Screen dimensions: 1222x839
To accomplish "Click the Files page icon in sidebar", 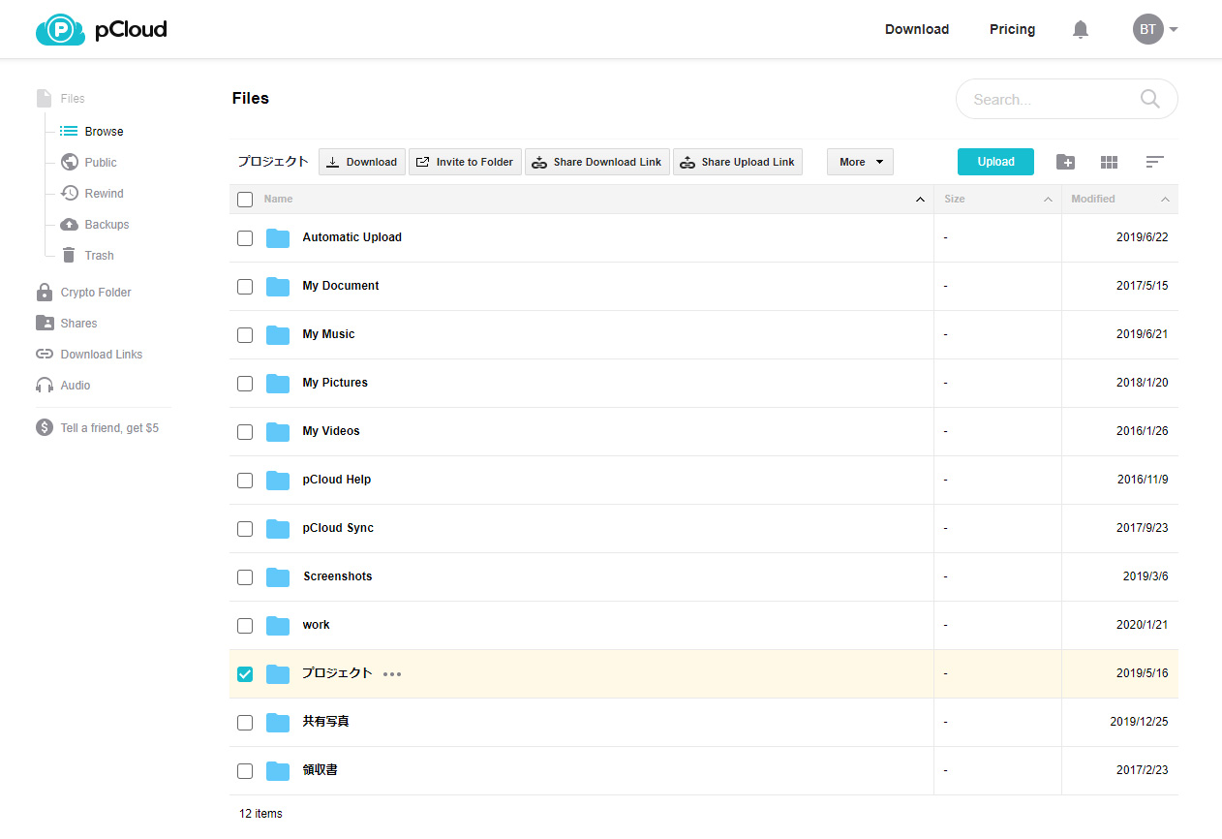I will [x=44, y=98].
